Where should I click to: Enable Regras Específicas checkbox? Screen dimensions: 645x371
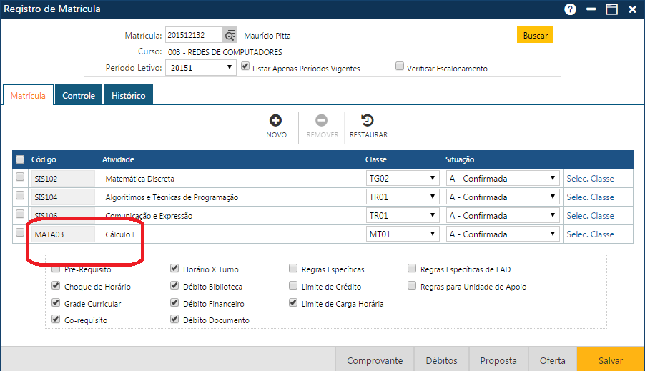coord(293,269)
